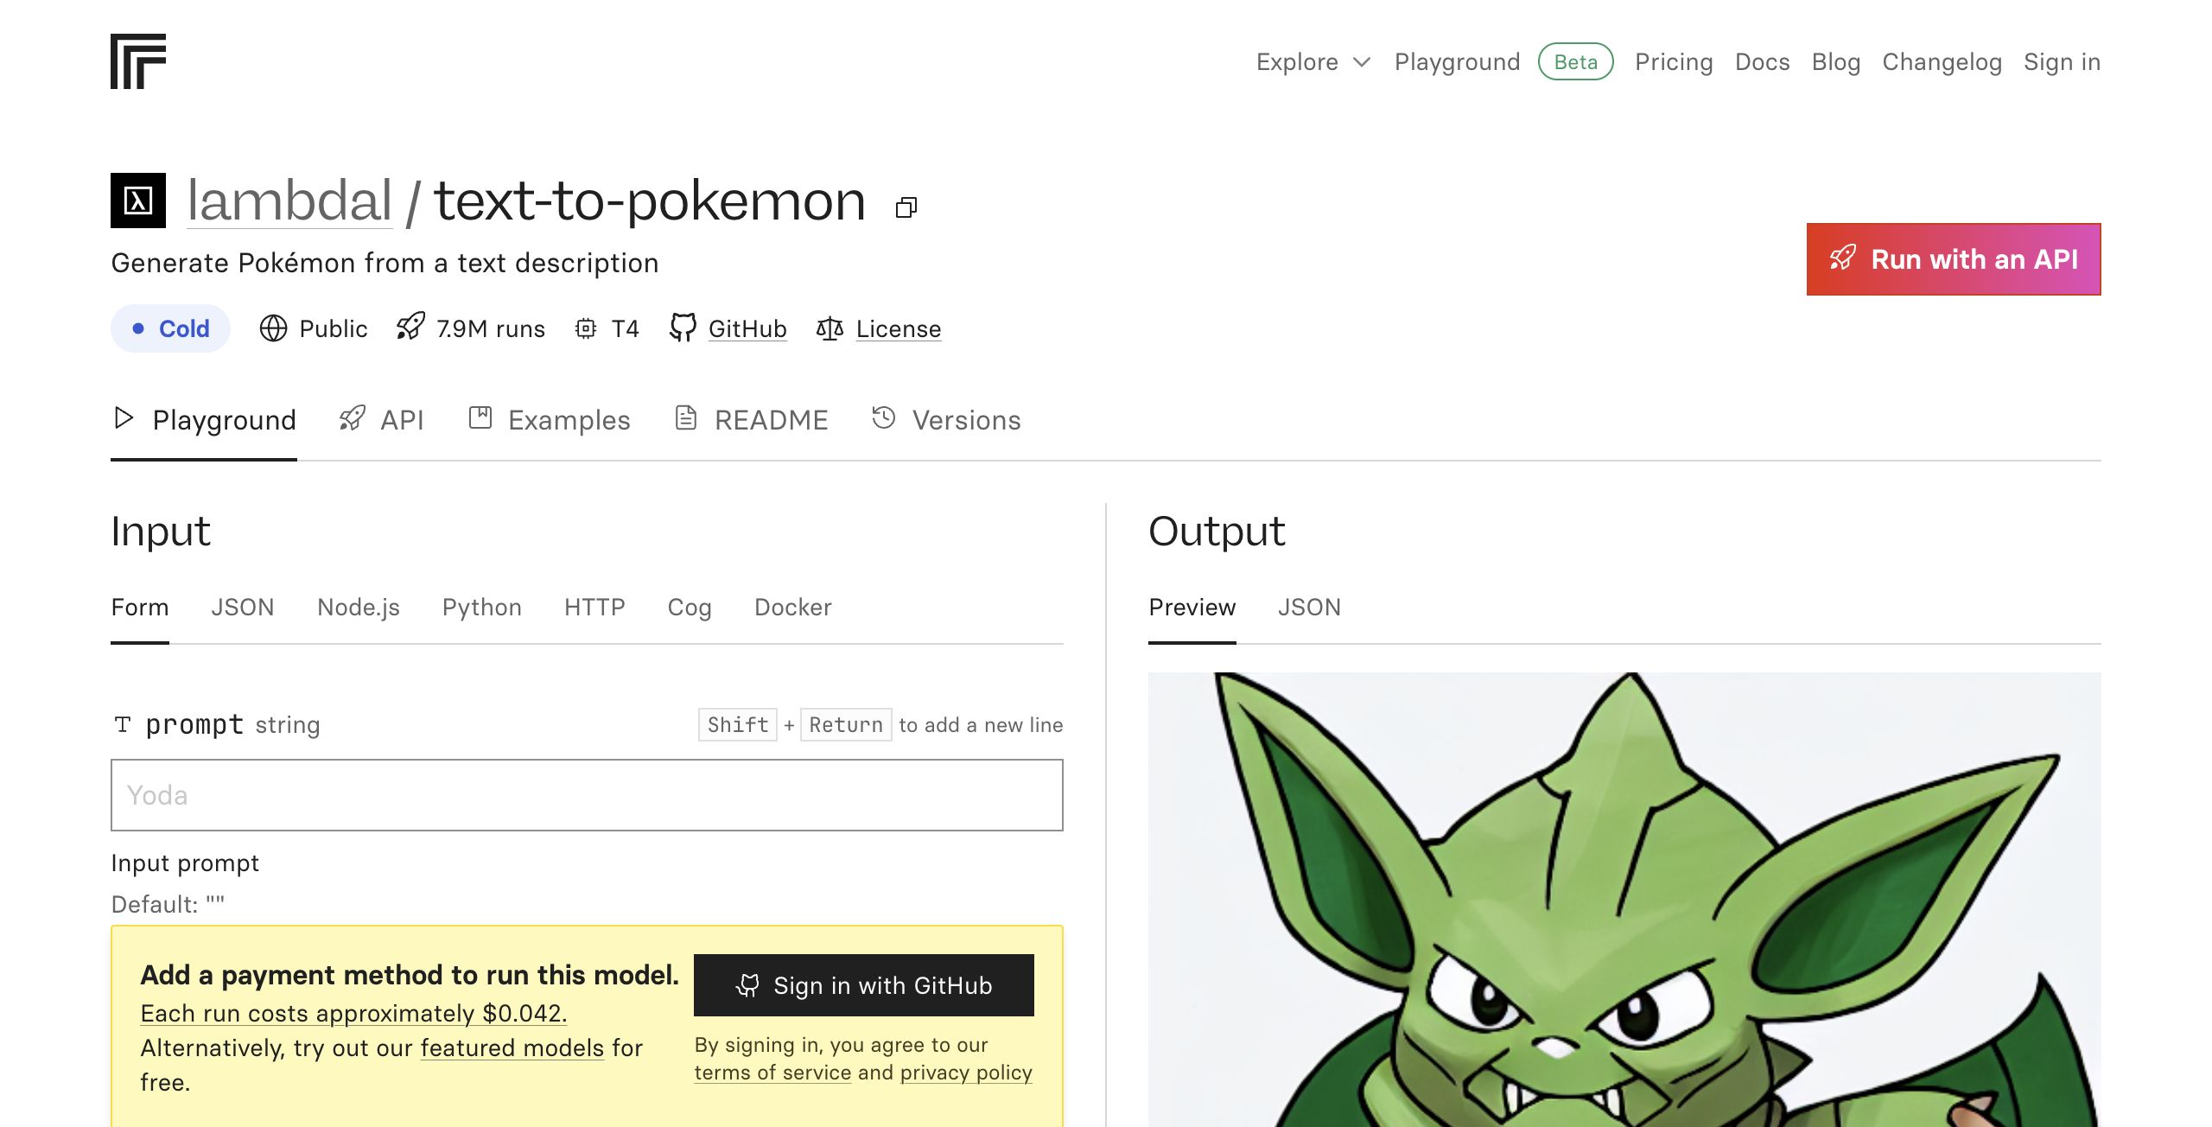The height and width of the screenshot is (1127, 2212).
Task: Click the Cold status badge
Action: [170, 328]
